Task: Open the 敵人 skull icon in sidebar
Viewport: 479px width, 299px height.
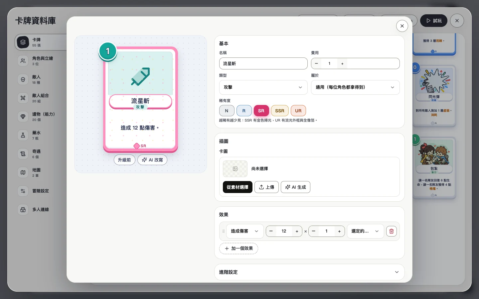Action: pos(23,79)
